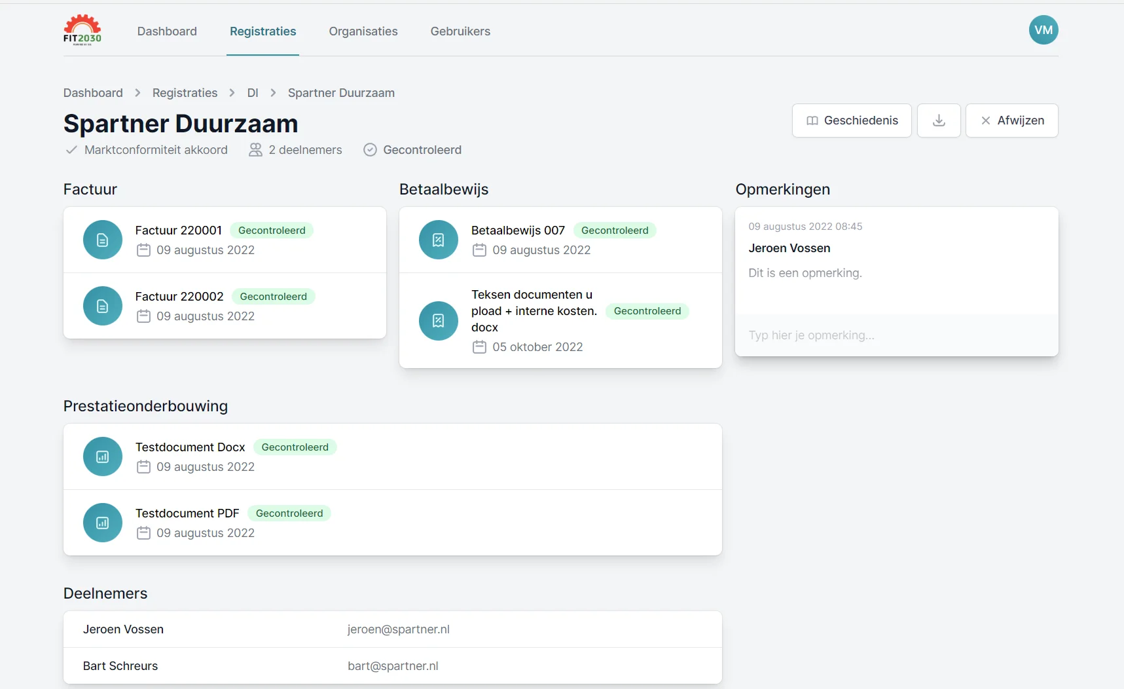Screen dimensions: 1124x689
Task: Select the Registraties tab
Action: 263,31
